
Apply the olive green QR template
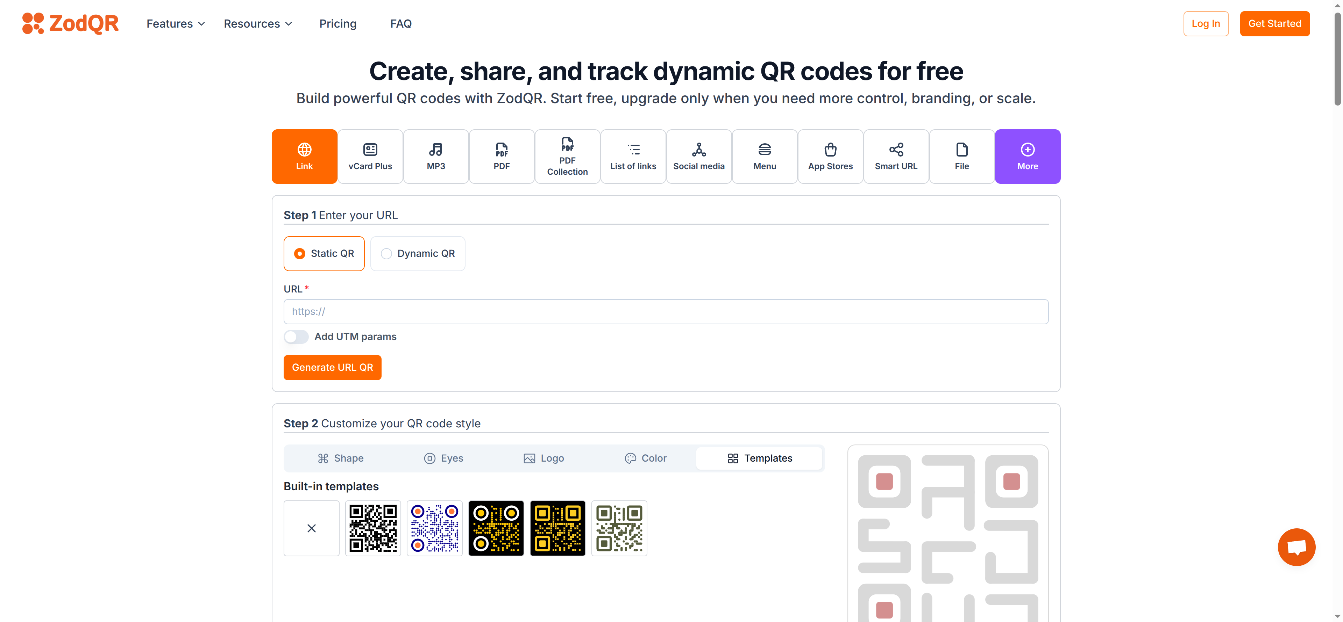pos(619,528)
